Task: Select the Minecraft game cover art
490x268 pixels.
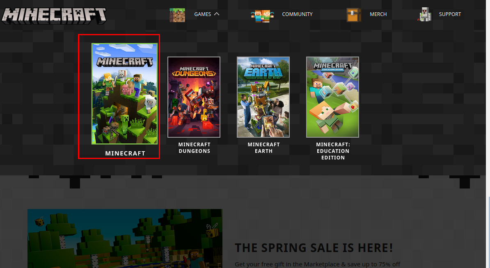Action: (x=124, y=94)
